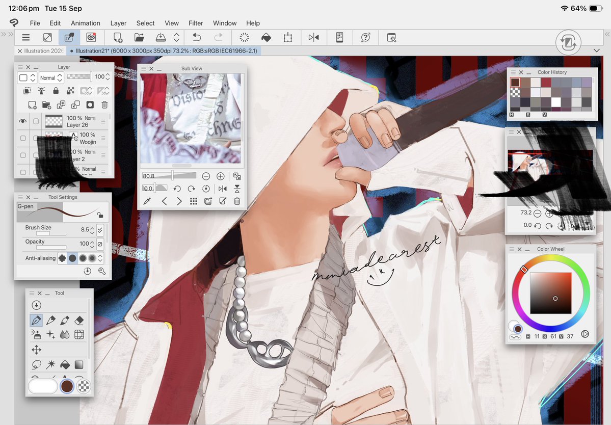The image size is (611, 425).
Task: Select the Eraser tool in Tool palette
Action: 79,321
